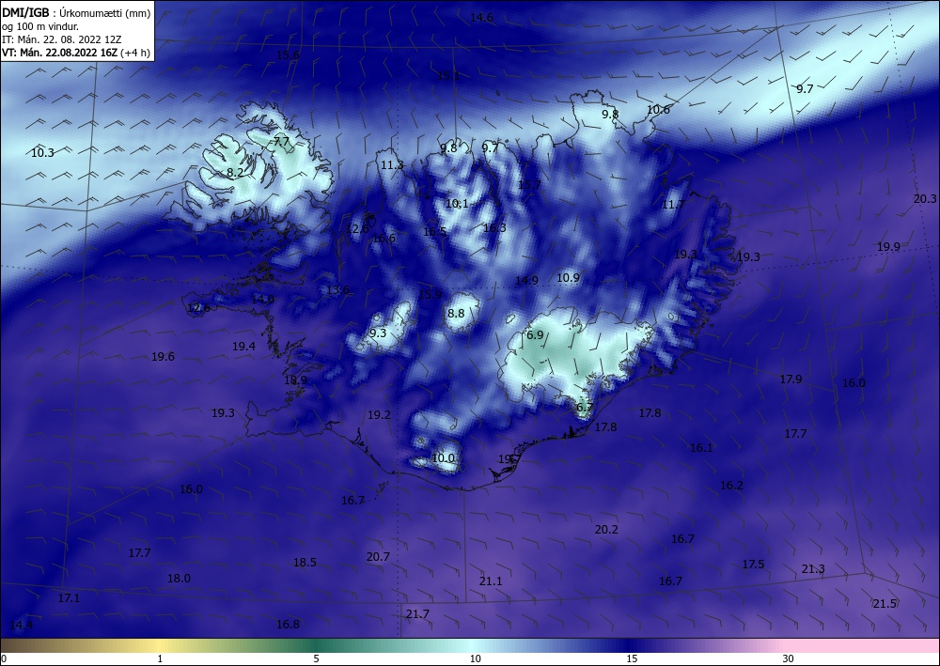The image size is (940, 666).
Task: Select the 10.6 value on the northeast coast
Action: 658,110
